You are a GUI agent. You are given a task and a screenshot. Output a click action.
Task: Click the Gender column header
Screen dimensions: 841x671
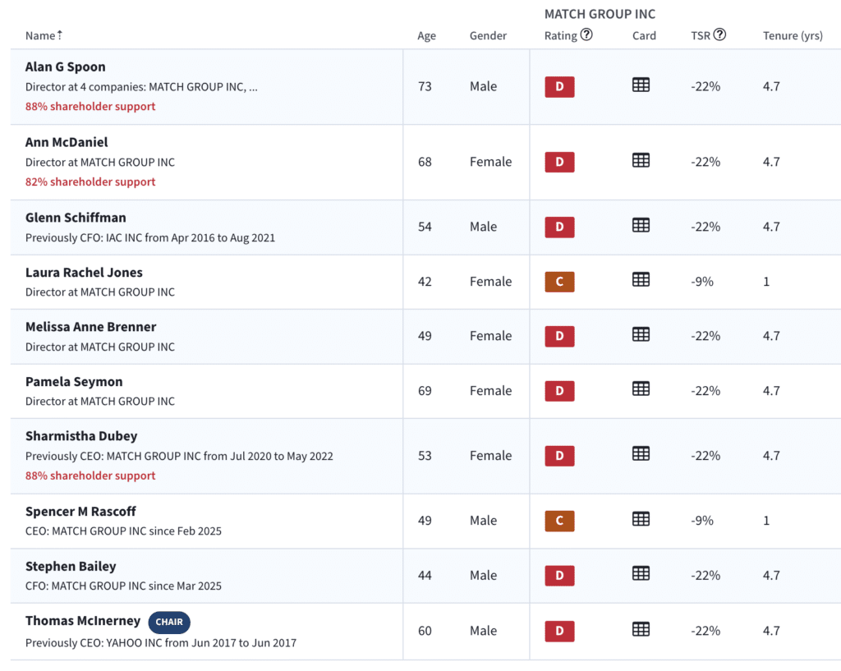click(x=488, y=36)
